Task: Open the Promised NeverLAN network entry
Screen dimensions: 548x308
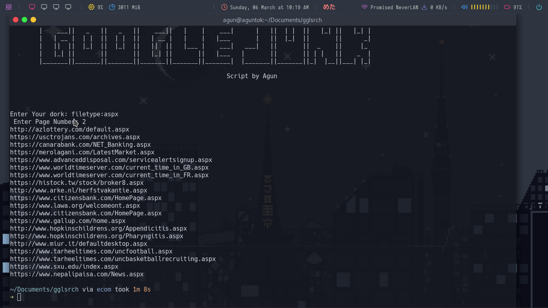Action: point(394,8)
